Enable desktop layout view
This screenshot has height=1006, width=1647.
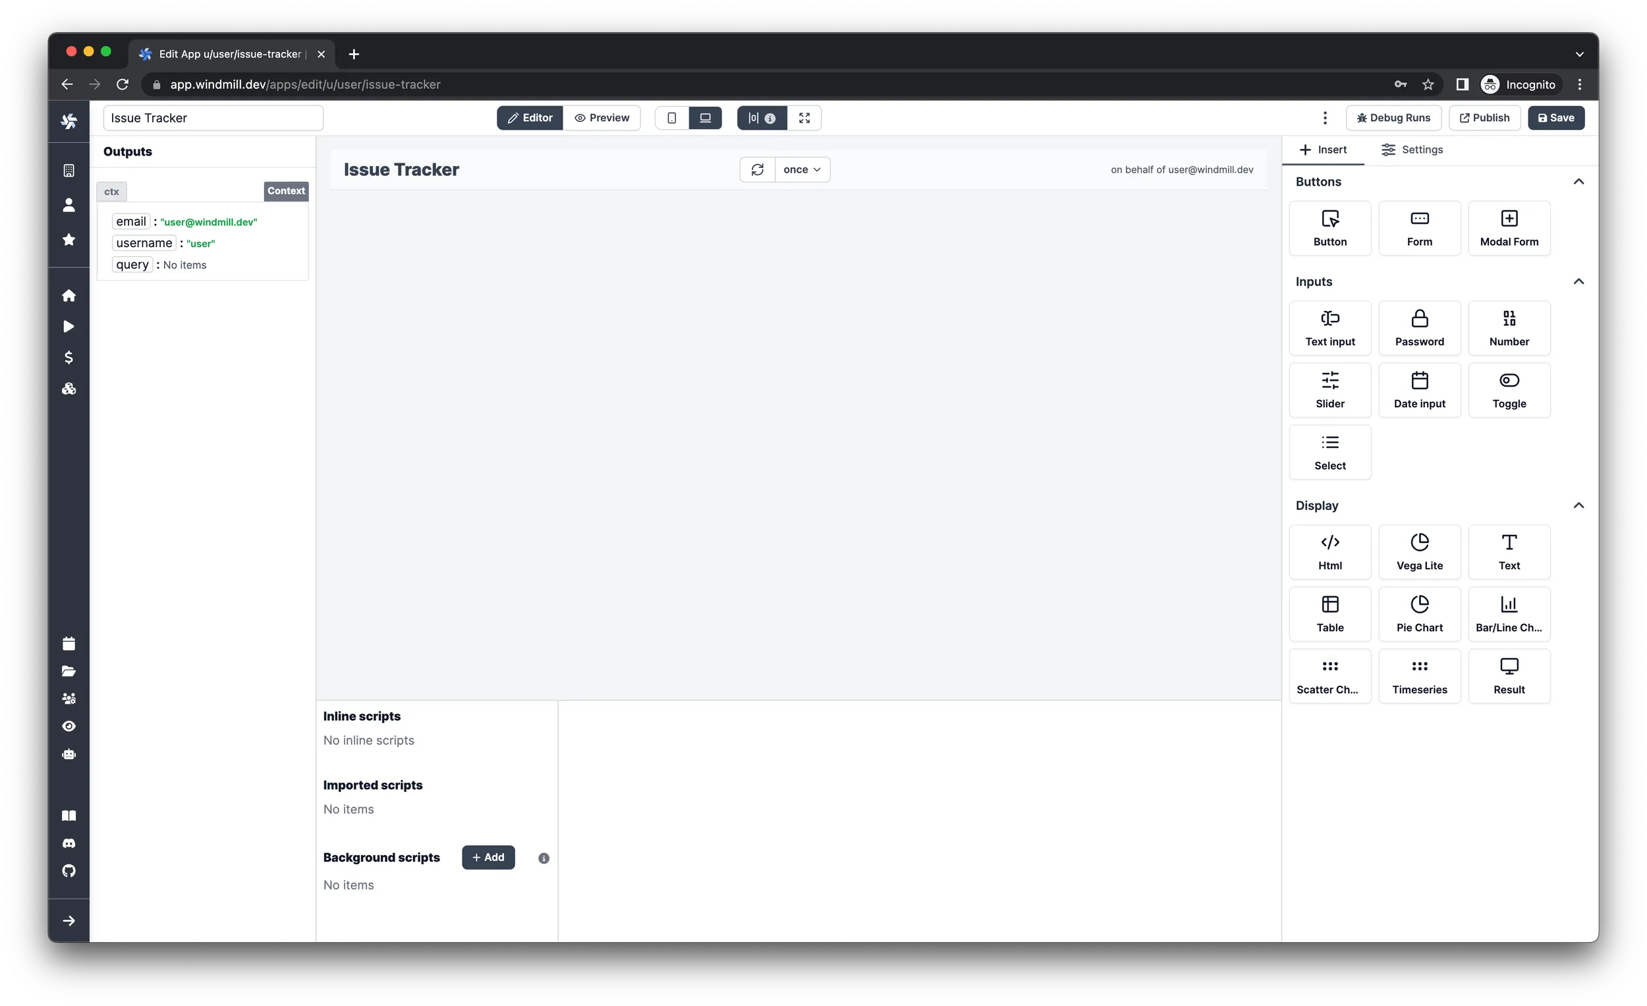[x=705, y=118]
